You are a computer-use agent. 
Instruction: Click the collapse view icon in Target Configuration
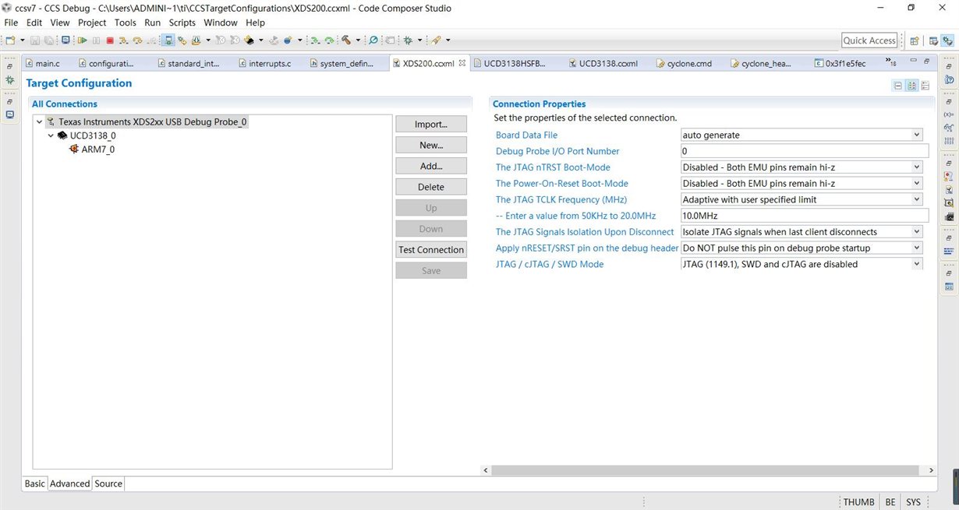pos(897,86)
